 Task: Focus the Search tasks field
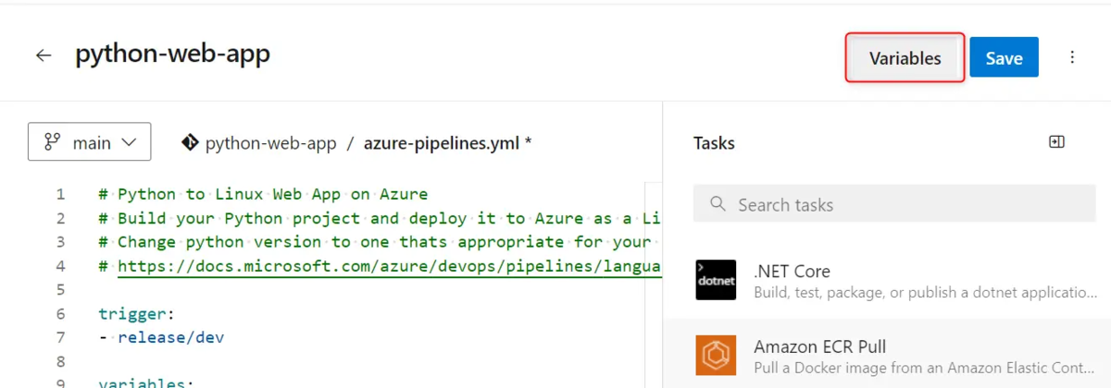pyautogui.click(x=895, y=204)
